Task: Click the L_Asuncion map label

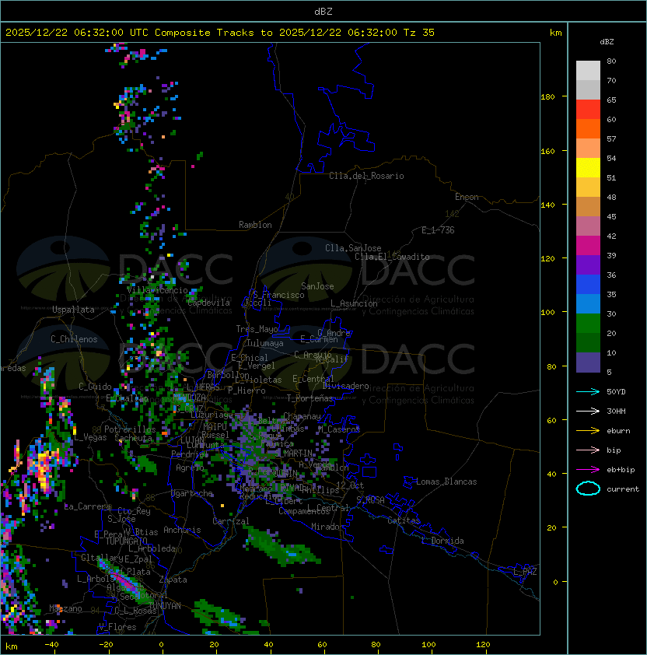Action: [354, 303]
